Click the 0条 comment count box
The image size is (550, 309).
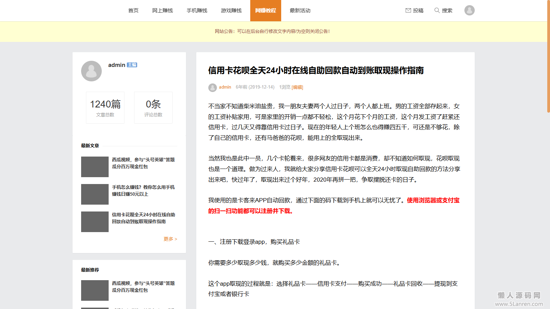click(153, 107)
